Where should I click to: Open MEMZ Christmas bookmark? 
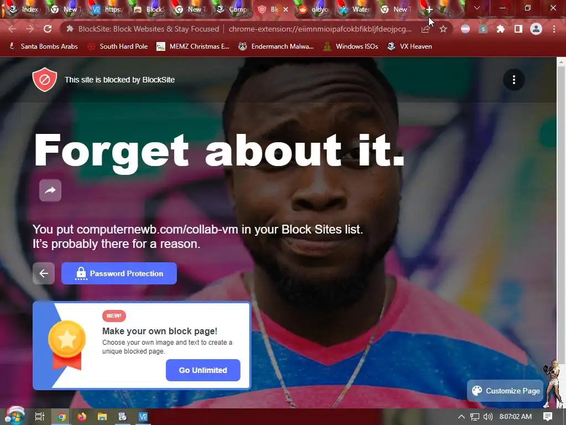tap(193, 46)
